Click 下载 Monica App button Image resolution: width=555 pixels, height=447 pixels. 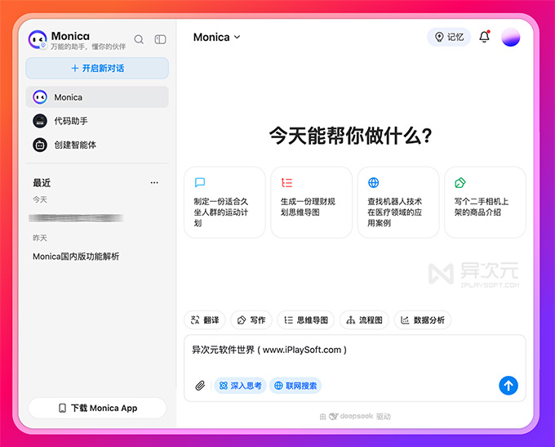click(97, 408)
